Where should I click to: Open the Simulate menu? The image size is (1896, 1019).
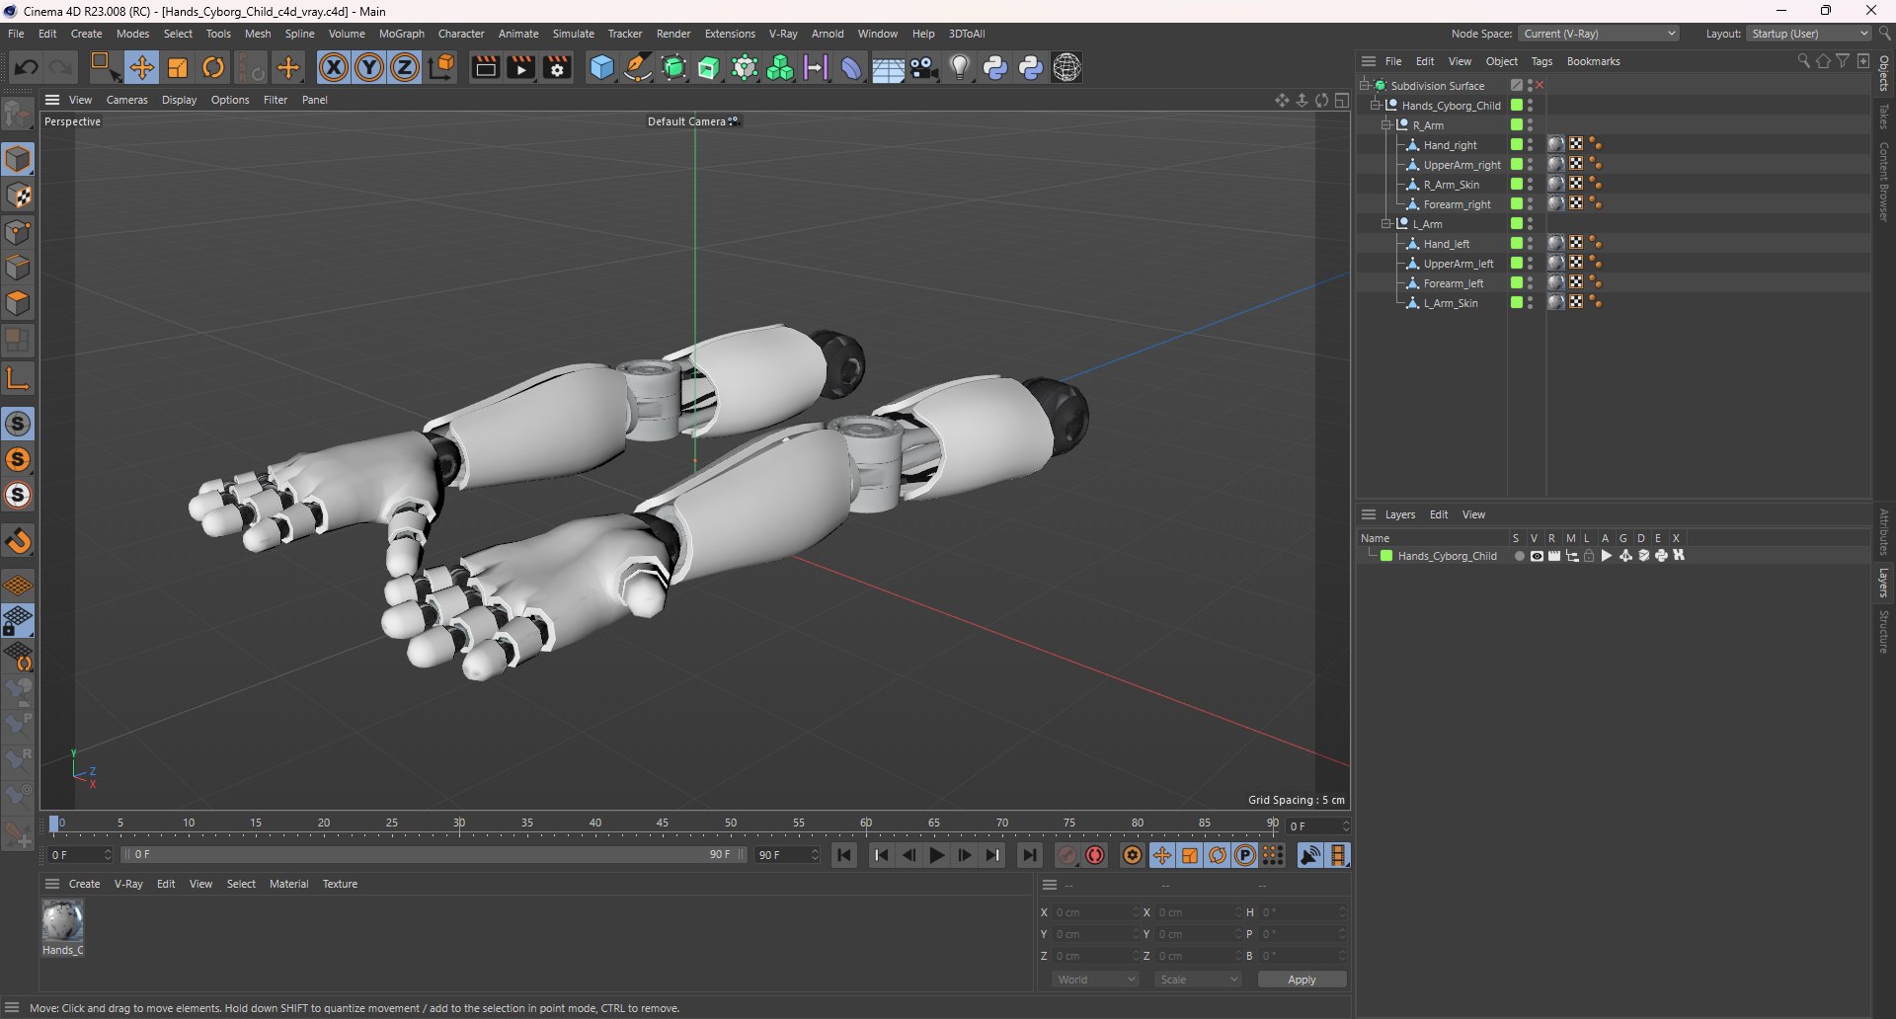[x=573, y=34]
